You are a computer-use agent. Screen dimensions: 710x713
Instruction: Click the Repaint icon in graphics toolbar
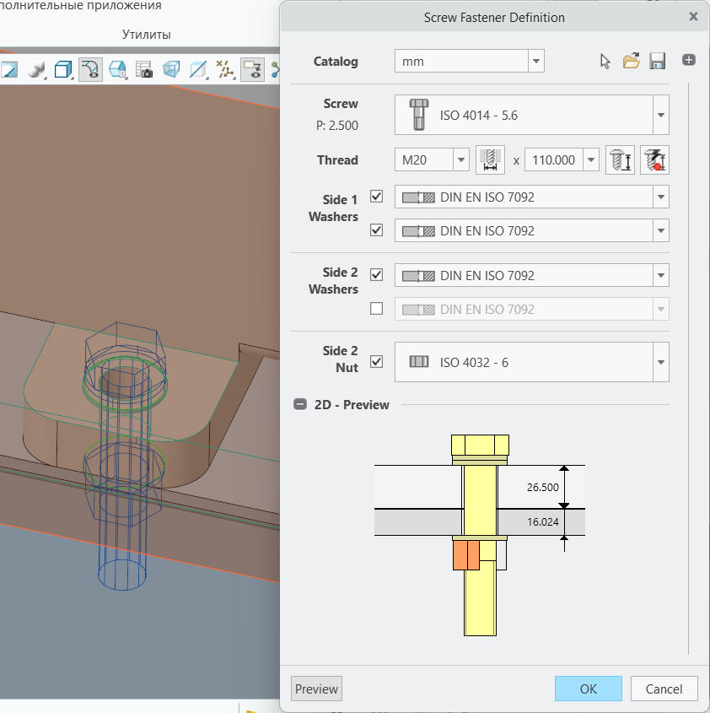point(9,69)
